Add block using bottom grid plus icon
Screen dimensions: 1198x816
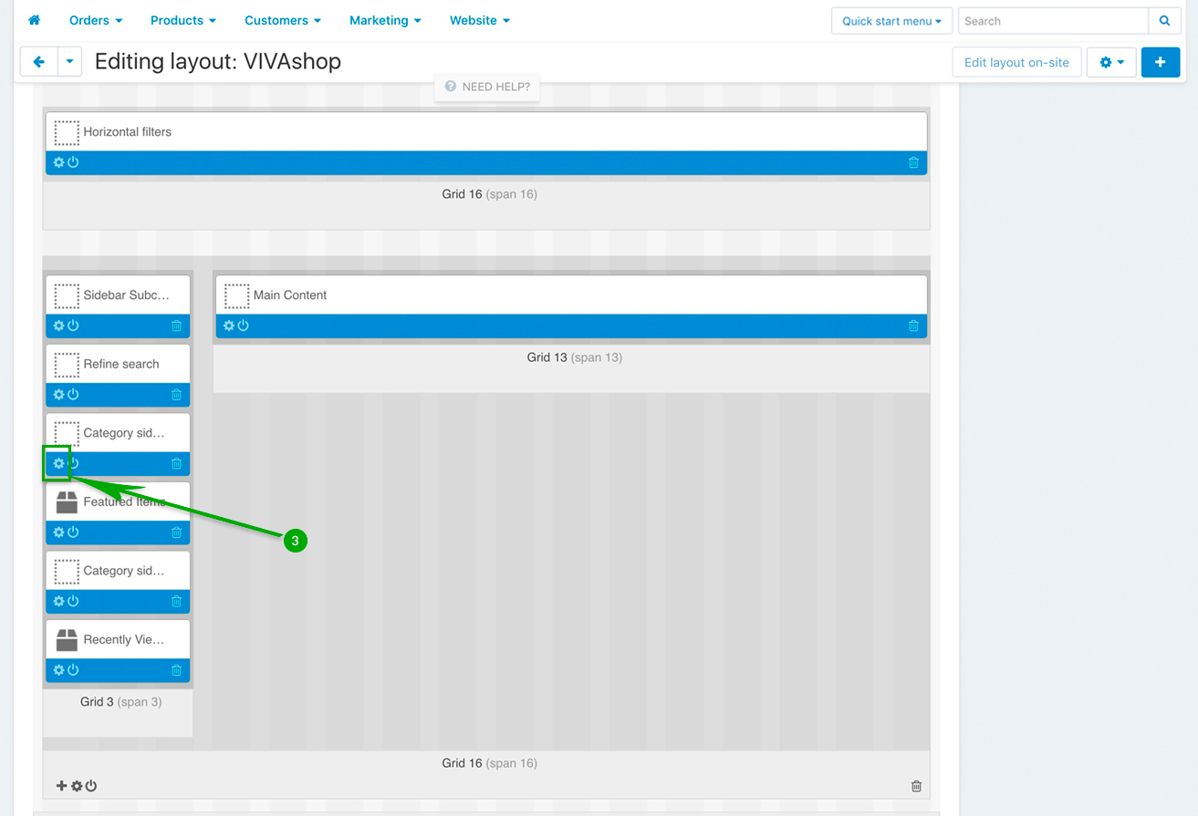[x=62, y=786]
